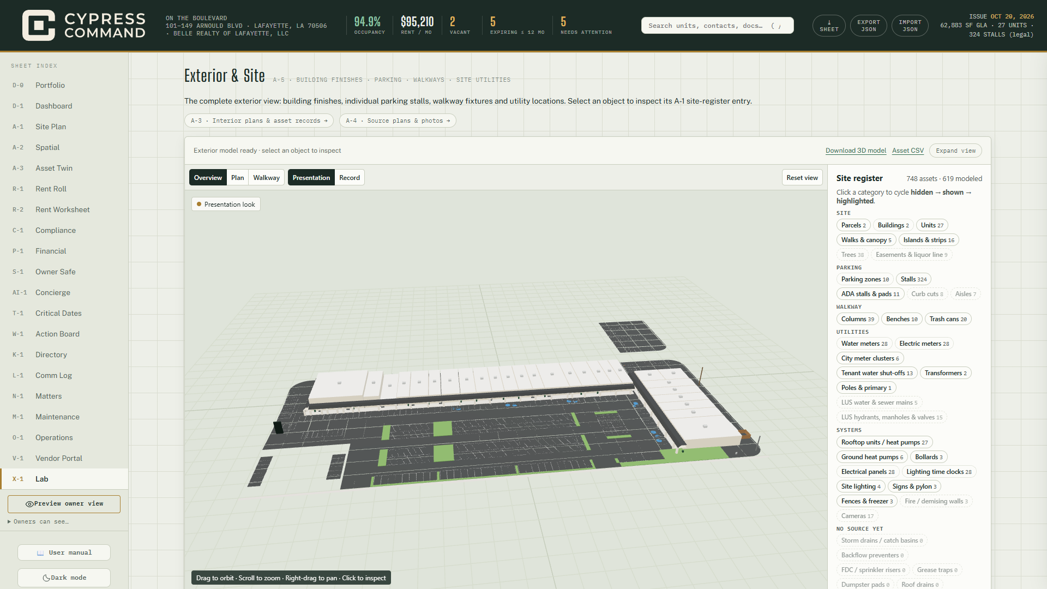1047x589 pixels.
Task: Toggle Trees category chip
Action: point(852,255)
